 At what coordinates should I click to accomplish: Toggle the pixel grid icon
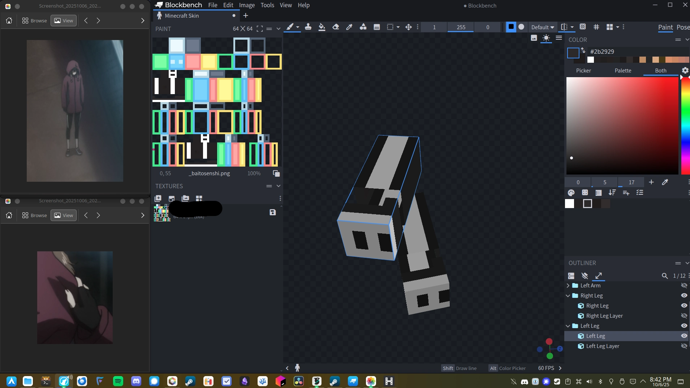(x=596, y=27)
